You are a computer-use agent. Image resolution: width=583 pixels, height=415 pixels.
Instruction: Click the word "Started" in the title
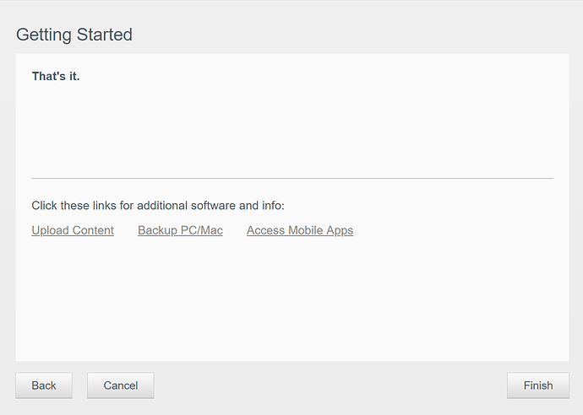point(105,35)
